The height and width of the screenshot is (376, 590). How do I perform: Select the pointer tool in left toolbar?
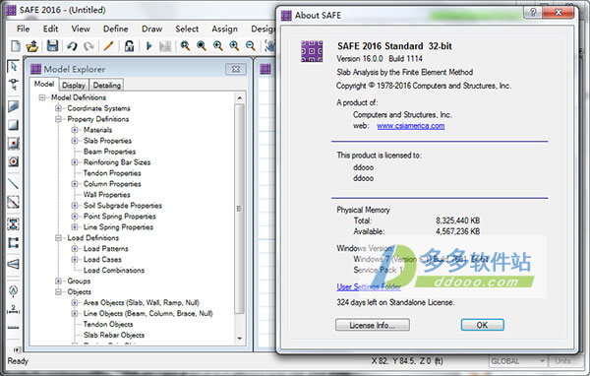click(14, 67)
